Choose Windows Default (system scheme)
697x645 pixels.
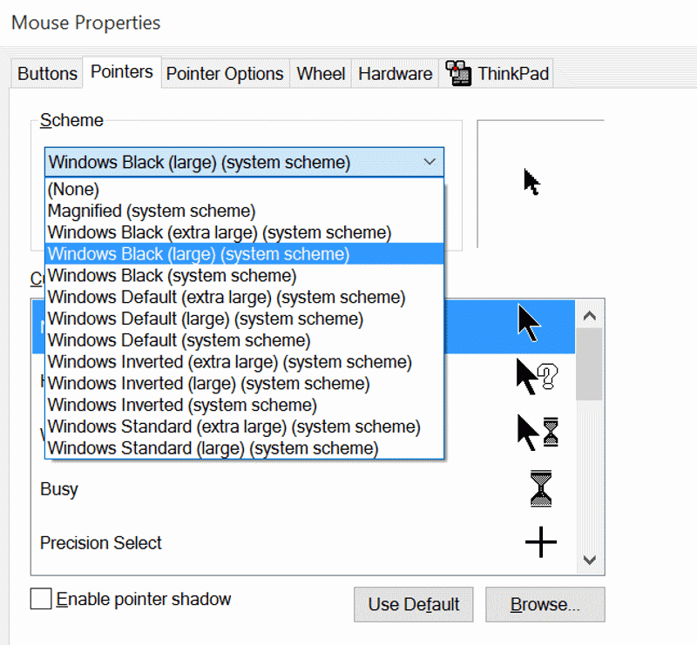coord(244,339)
